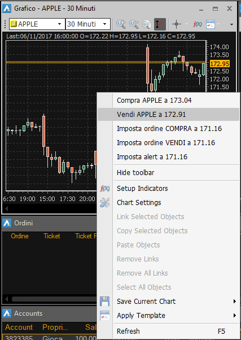Click the zoom reset magnifier icon
This screenshot has height=340, width=241.
pyautogui.click(x=147, y=24)
